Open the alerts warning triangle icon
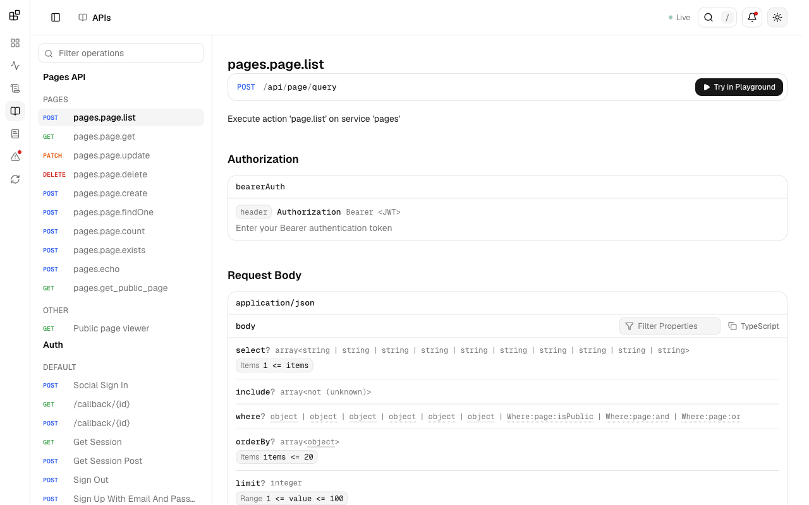 (15, 157)
